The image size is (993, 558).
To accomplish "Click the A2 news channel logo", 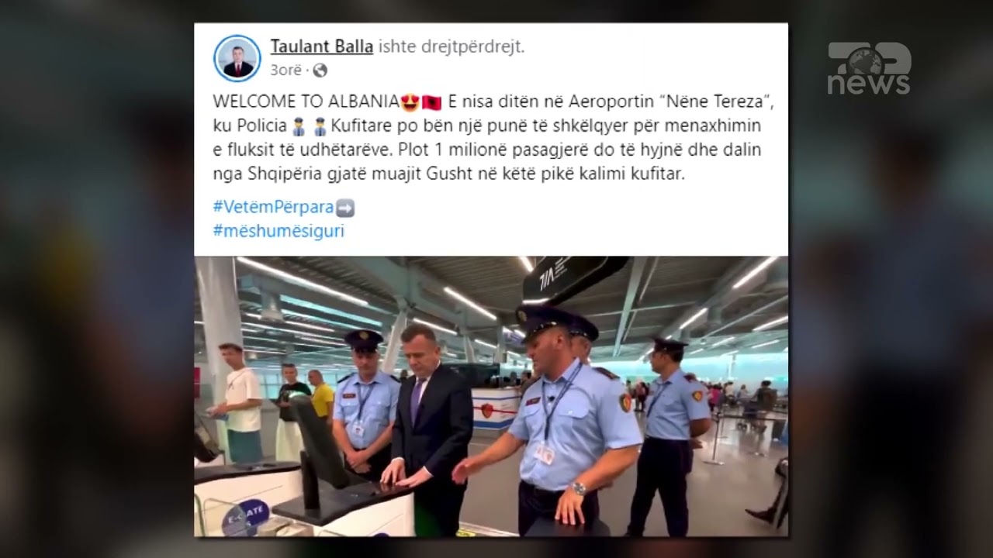I will [869, 69].
